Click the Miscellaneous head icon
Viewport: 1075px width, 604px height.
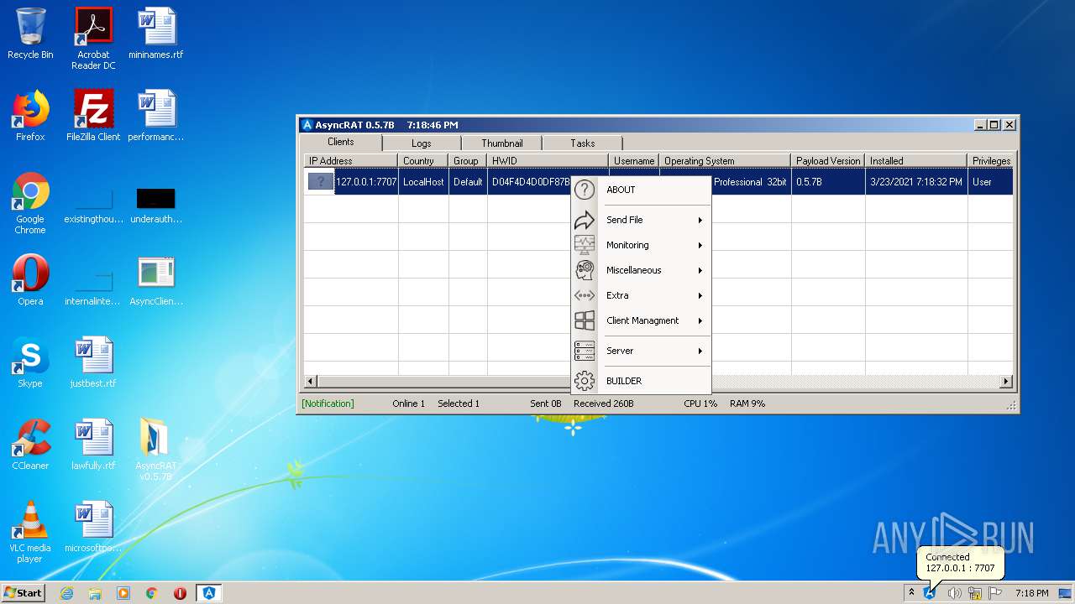584,270
